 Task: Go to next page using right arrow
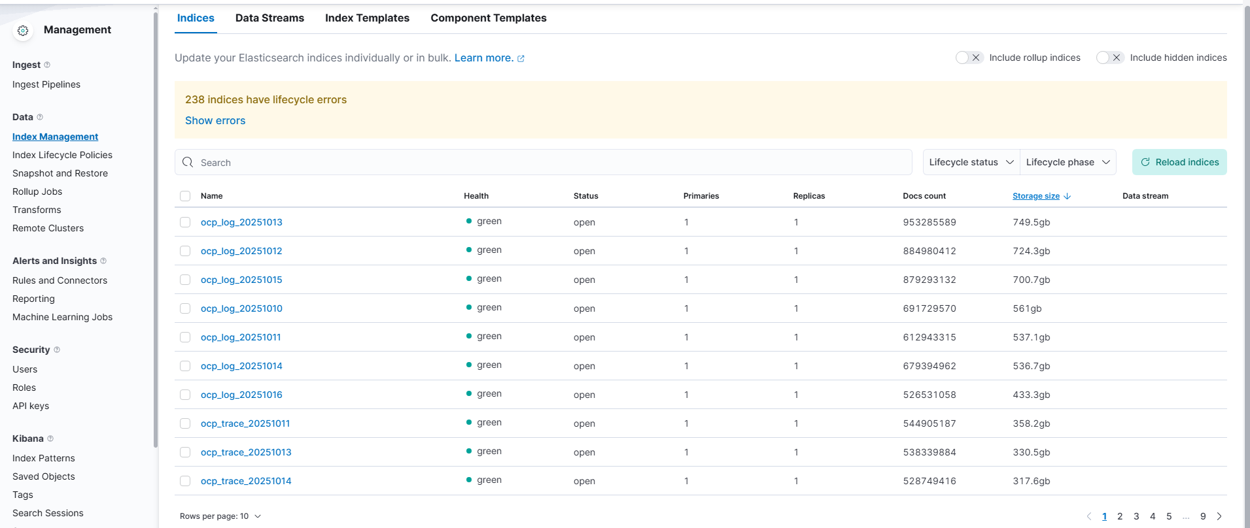click(x=1219, y=516)
